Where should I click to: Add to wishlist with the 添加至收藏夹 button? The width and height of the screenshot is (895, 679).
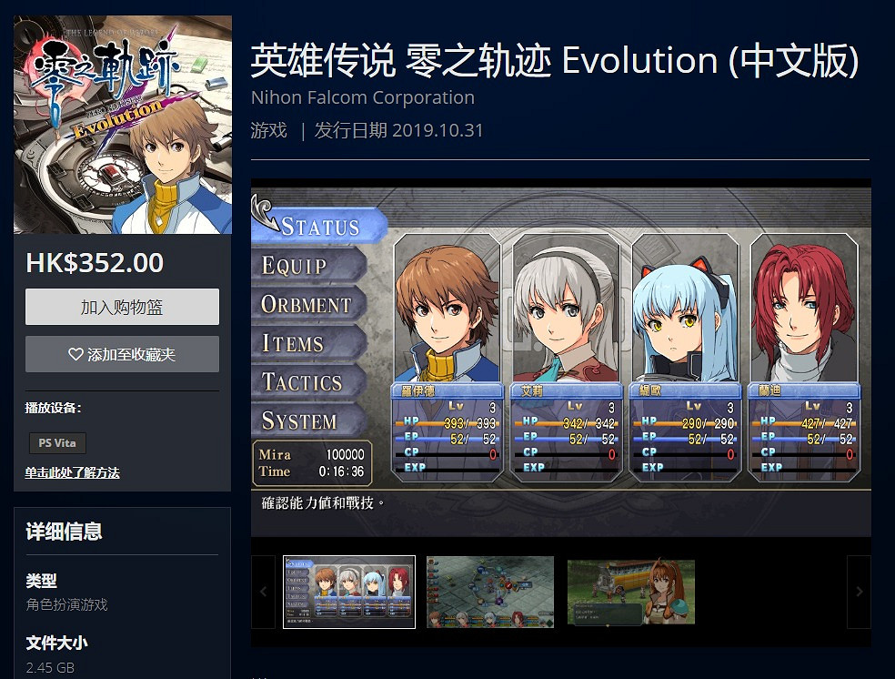click(x=122, y=354)
